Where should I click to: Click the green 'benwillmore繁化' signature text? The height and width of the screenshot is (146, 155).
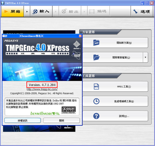point(45,113)
